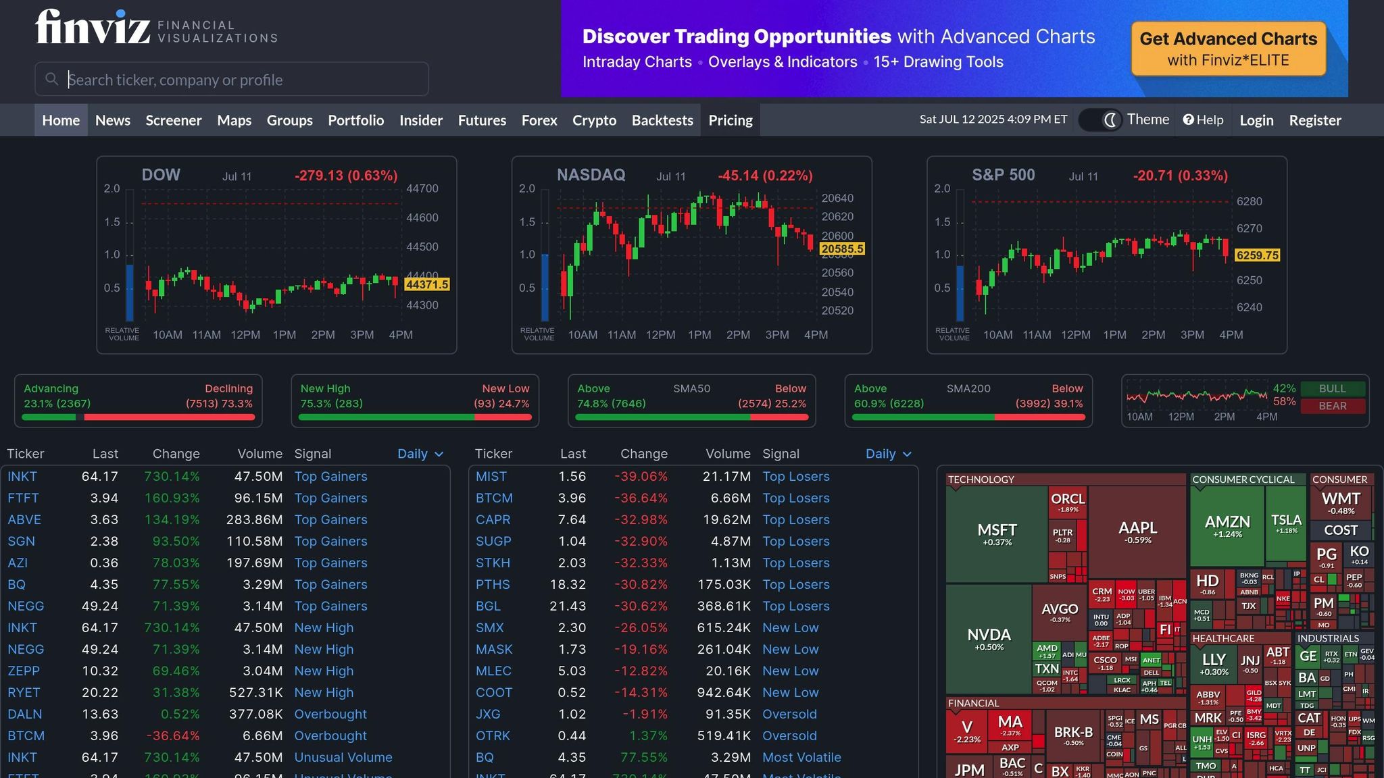Open COOT ticker link
This screenshot has width=1384, height=778.
494,692
